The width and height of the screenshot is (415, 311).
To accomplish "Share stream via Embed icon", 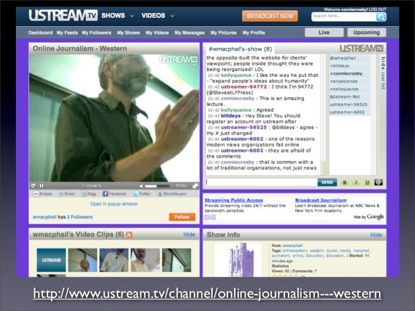I will 42,194.
